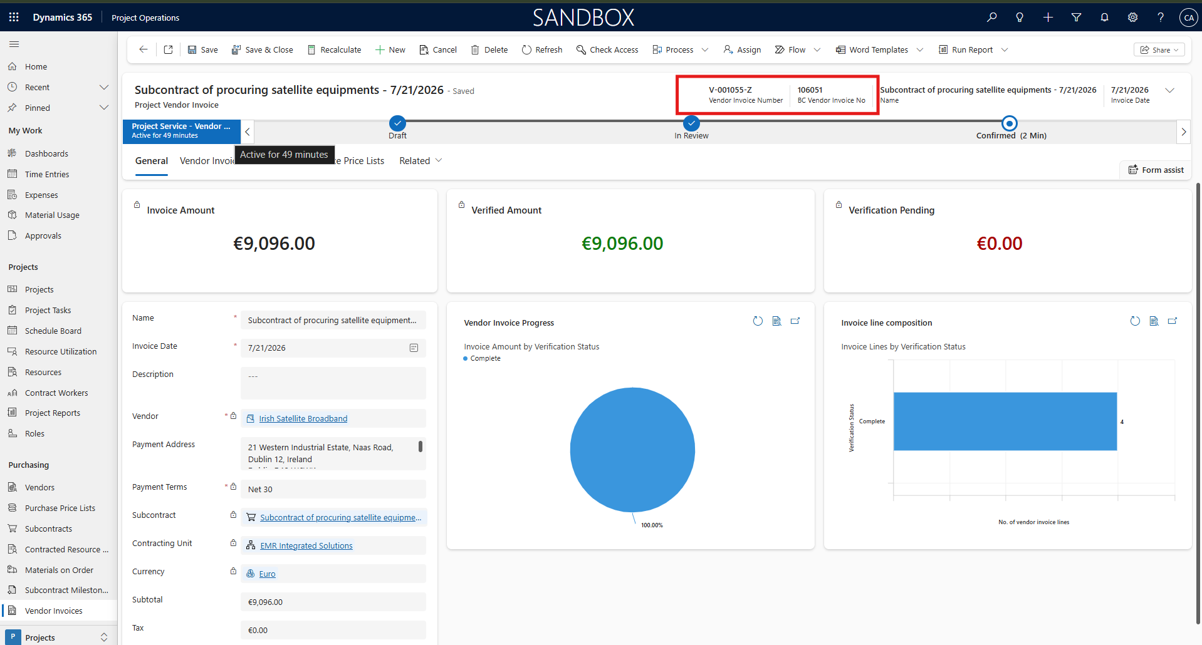Image resolution: width=1202 pixels, height=645 pixels.
Task: Refresh the Invoice line composition chart
Action: pyautogui.click(x=1135, y=321)
